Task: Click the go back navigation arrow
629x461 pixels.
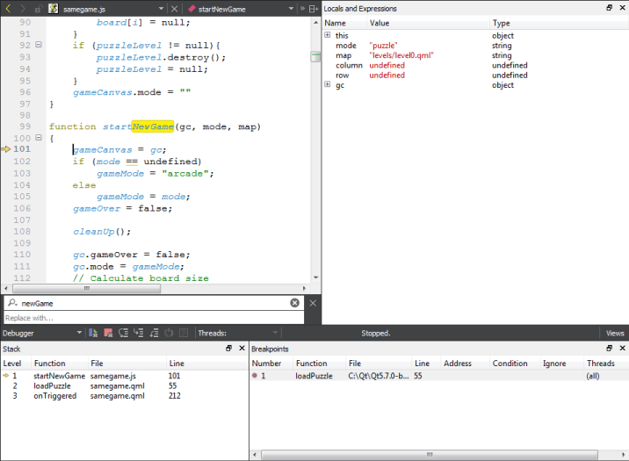Action: pyautogui.click(x=8, y=9)
